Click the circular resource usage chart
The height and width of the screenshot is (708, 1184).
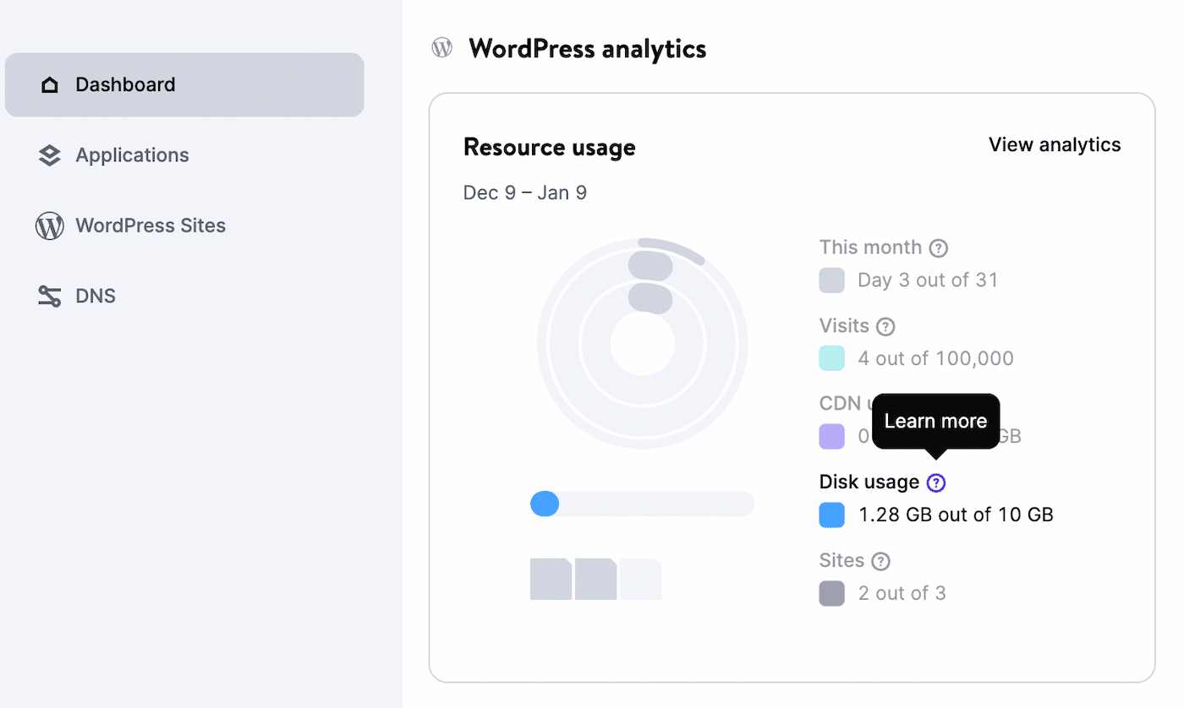pos(642,343)
